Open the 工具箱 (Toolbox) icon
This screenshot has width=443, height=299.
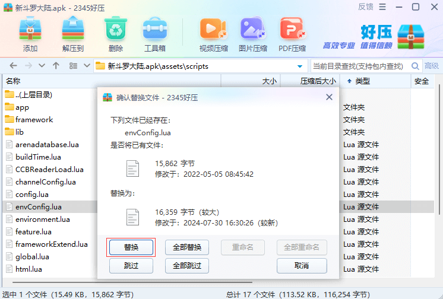click(x=155, y=34)
